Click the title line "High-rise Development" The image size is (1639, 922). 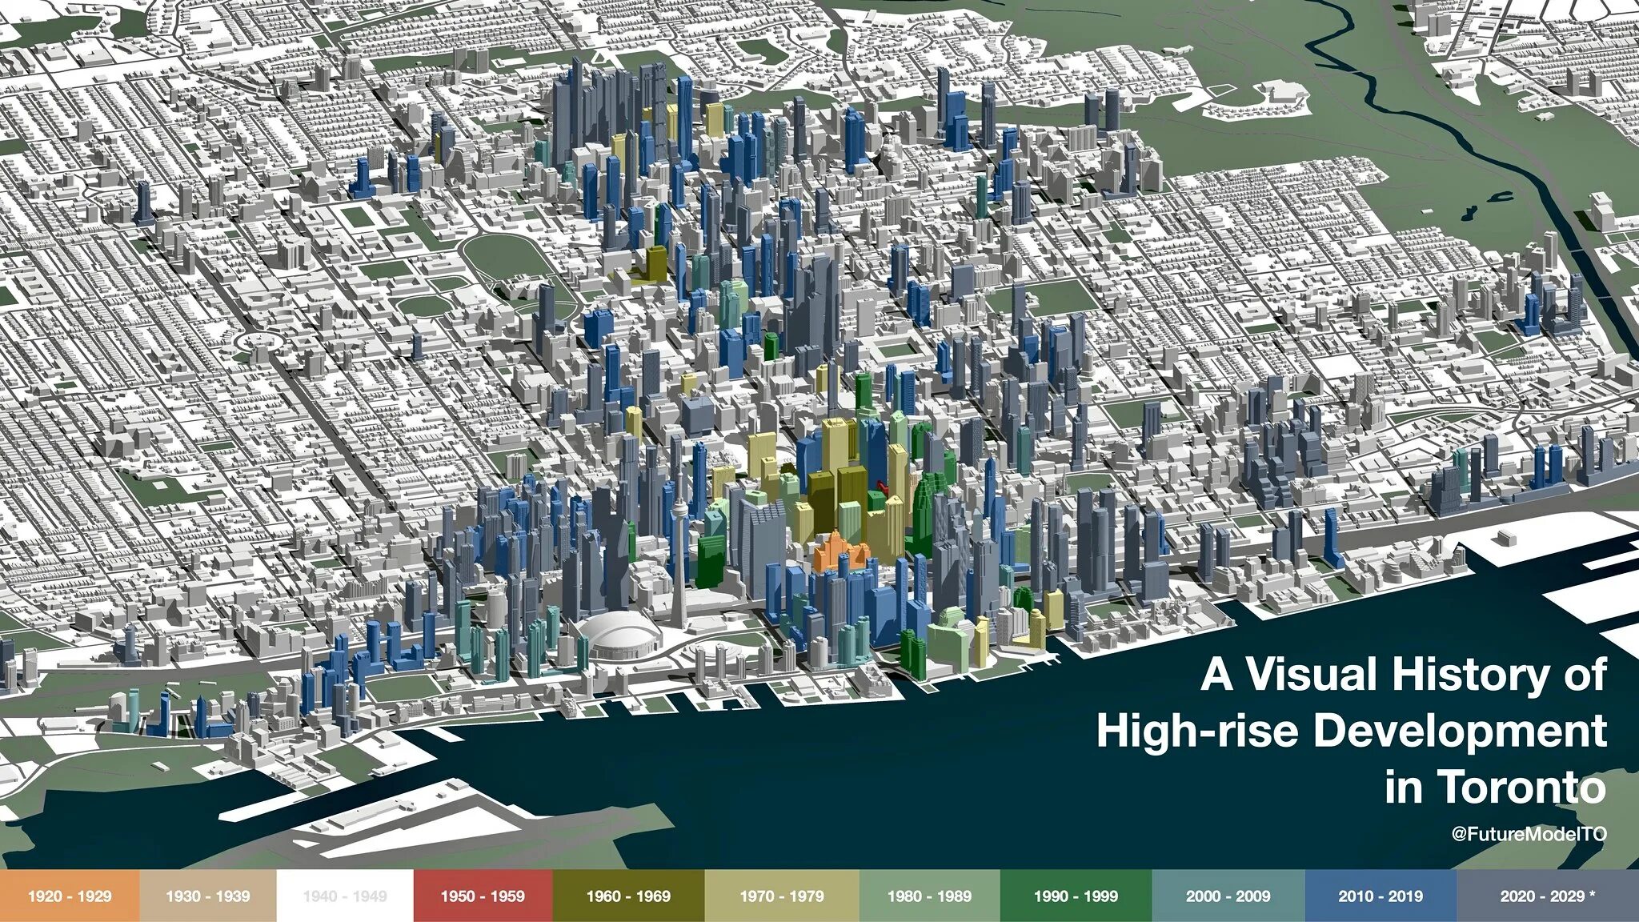[1352, 732]
